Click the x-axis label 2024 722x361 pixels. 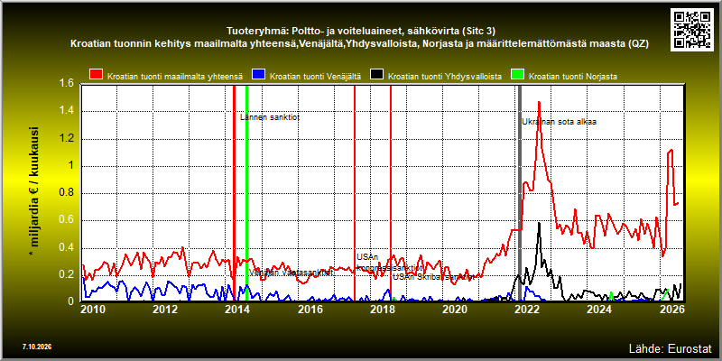tap(598, 309)
